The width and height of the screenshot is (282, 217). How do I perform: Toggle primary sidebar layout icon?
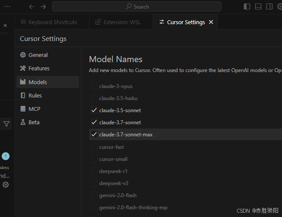pos(247,6)
